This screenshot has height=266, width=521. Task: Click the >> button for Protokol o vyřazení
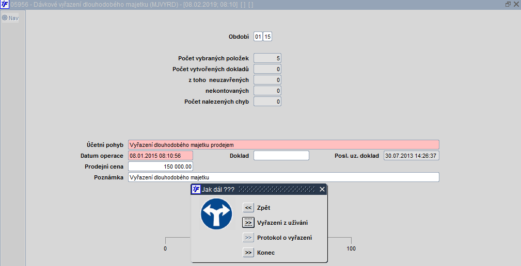pos(248,238)
